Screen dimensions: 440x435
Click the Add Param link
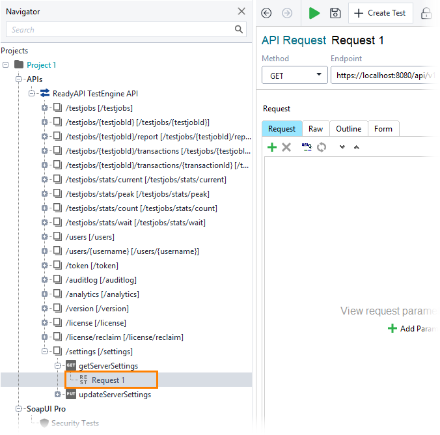click(x=413, y=329)
